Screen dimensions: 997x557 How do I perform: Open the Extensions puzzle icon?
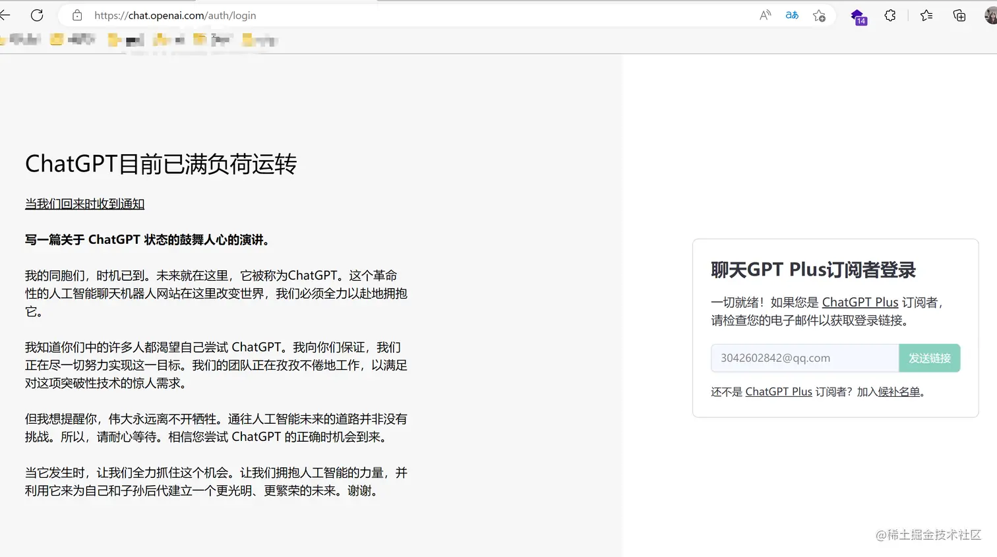tap(890, 15)
